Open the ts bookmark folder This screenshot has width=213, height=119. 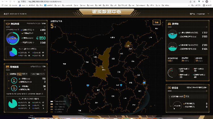point(158,5)
